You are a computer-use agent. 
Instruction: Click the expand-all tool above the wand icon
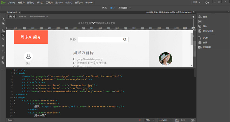(3, 46)
